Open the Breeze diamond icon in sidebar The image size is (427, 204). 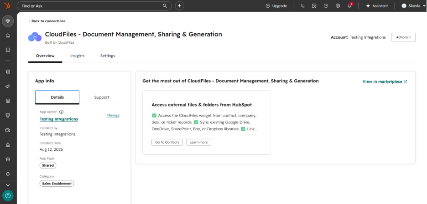8,21
